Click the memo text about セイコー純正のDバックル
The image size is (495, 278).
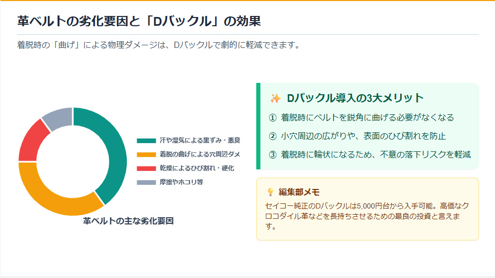367,216
